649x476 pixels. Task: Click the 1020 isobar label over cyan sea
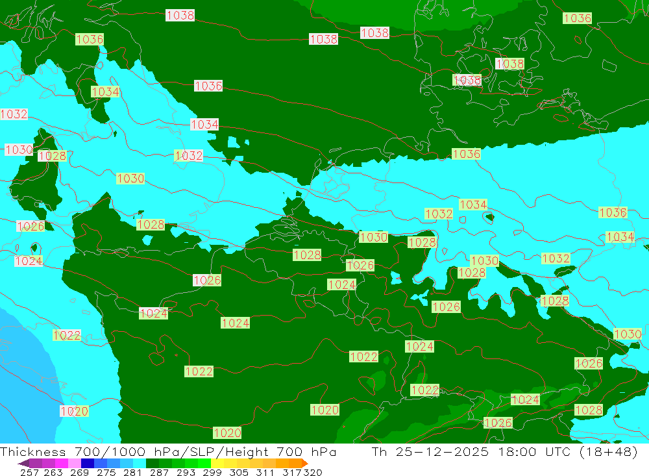[75, 411]
